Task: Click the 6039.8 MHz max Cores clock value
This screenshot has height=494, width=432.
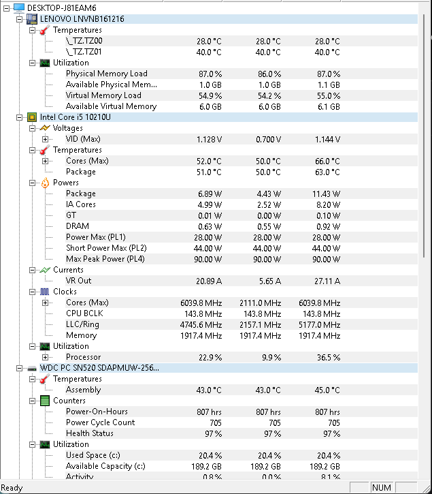Action: pyautogui.click(x=319, y=303)
